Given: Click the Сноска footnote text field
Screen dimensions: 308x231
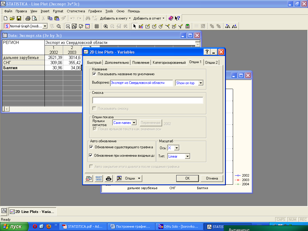Looking at the screenshot, I should click(x=148, y=100).
